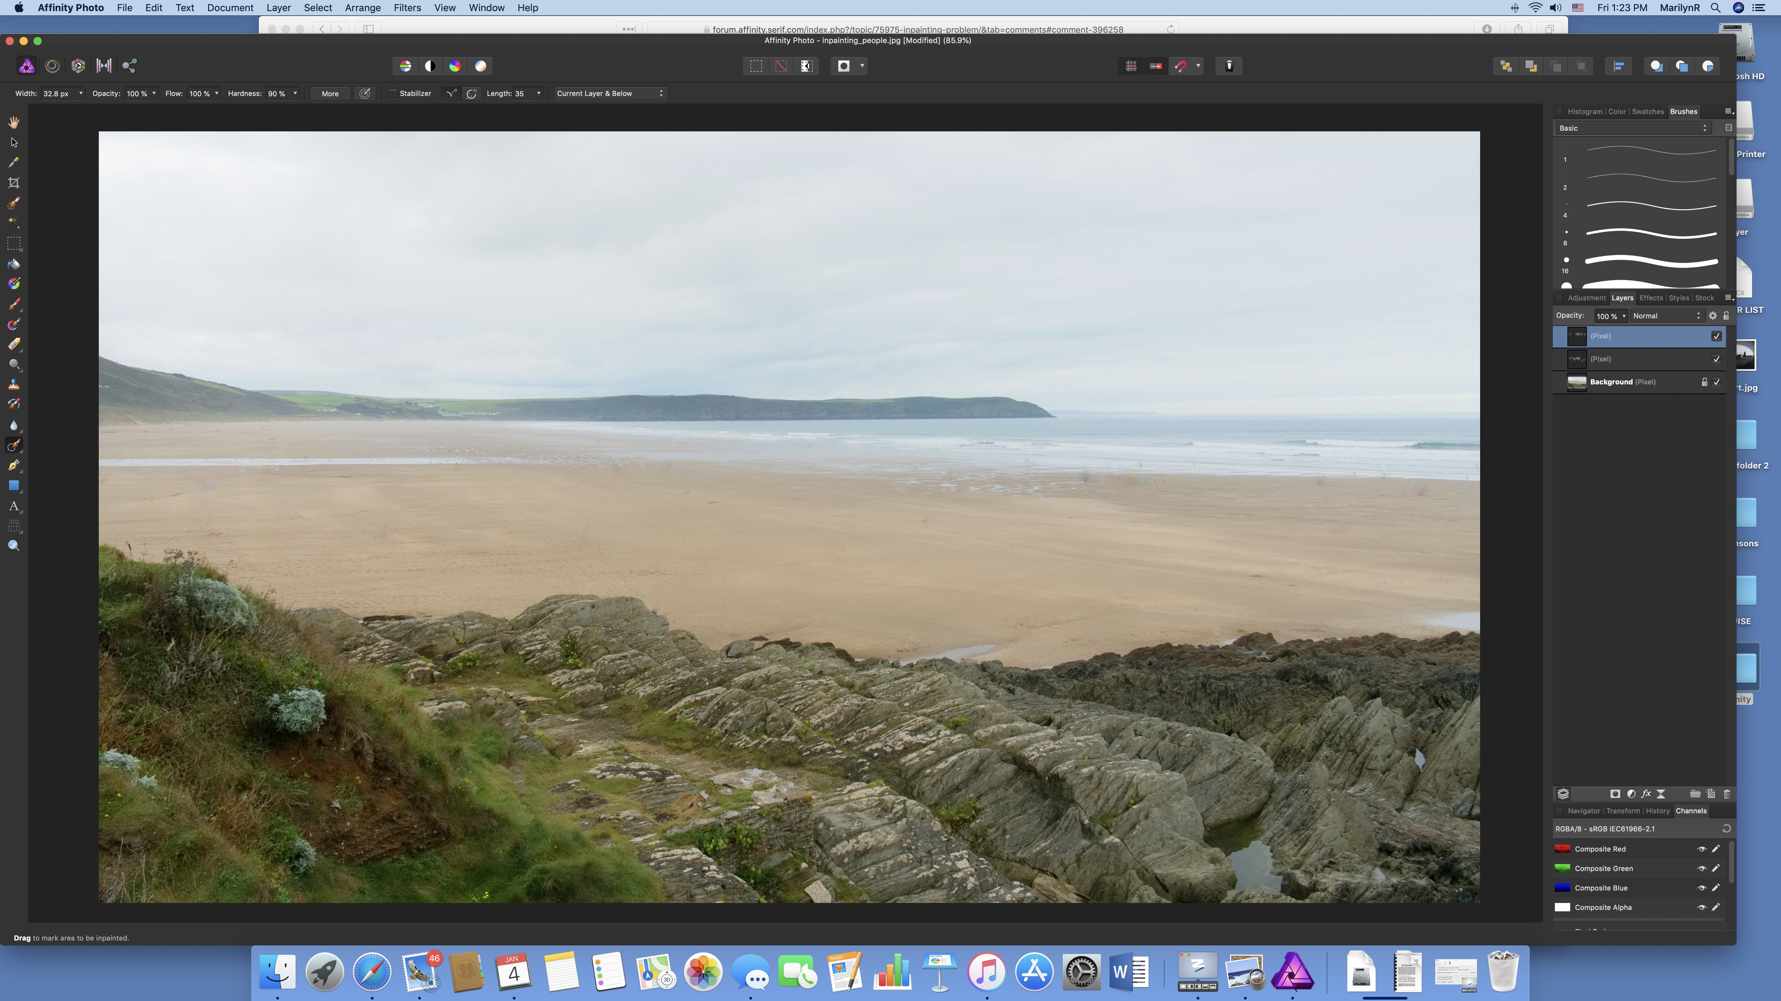Select the Dodge Brush tool
This screenshot has height=1001, width=1781.
coord(14,364)
